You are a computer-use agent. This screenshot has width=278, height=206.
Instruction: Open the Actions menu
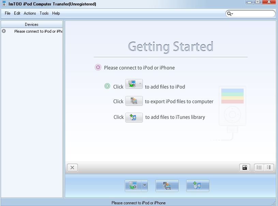click(30, 13)
